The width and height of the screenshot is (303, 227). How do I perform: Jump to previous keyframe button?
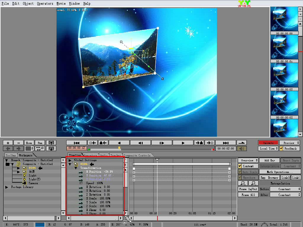pyautogui.click(x=103, y=143)
